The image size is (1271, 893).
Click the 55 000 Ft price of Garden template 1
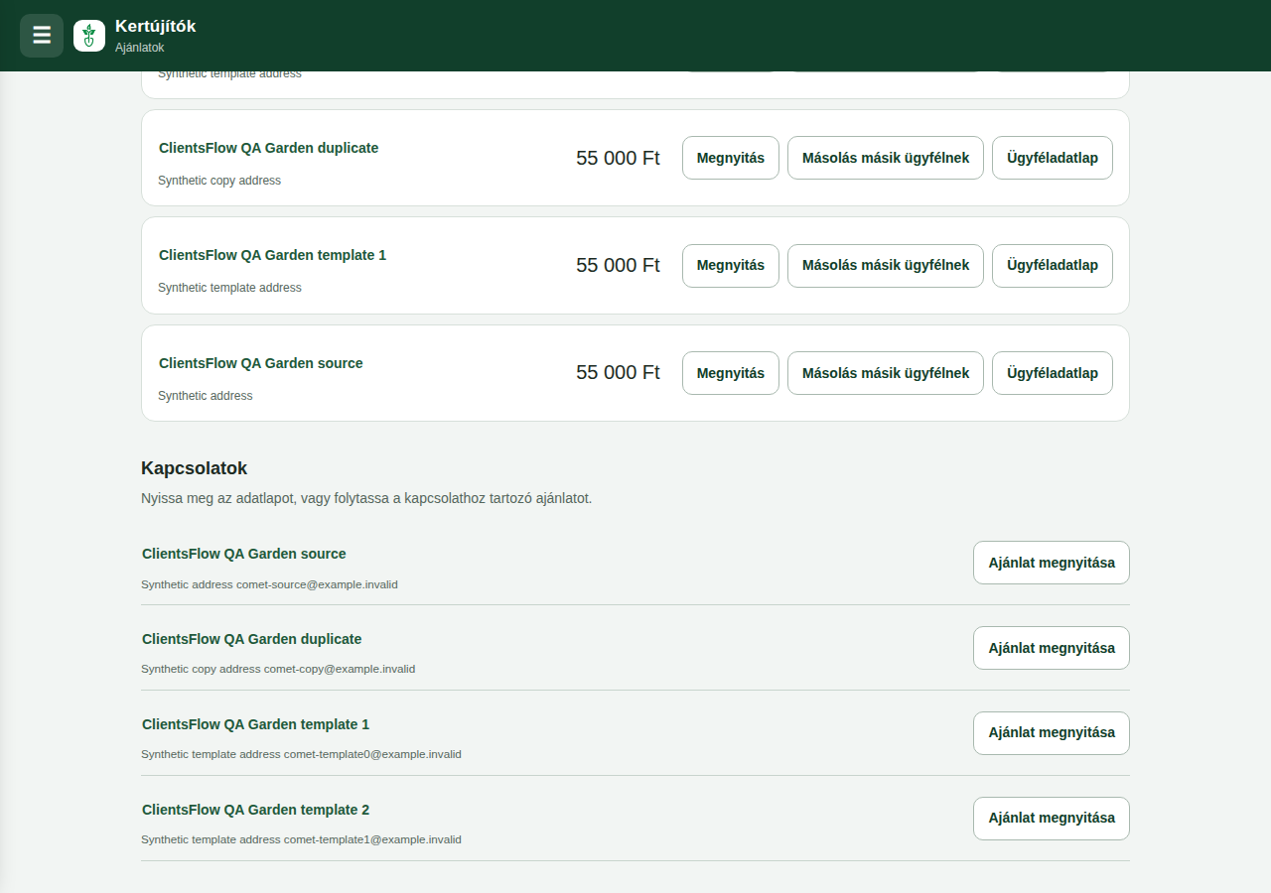[x=618, y=265]
